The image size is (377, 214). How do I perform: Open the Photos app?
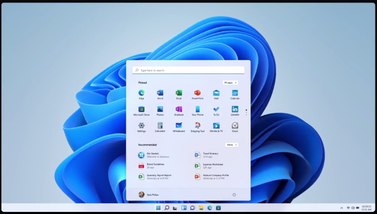pos(160,111)
